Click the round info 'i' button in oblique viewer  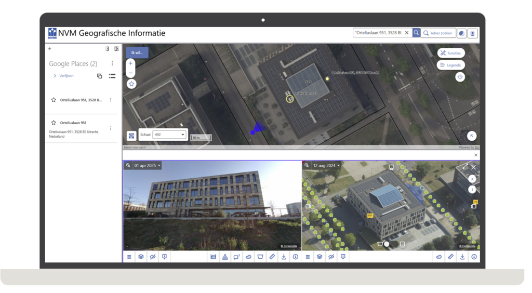(x=472, y=190)
